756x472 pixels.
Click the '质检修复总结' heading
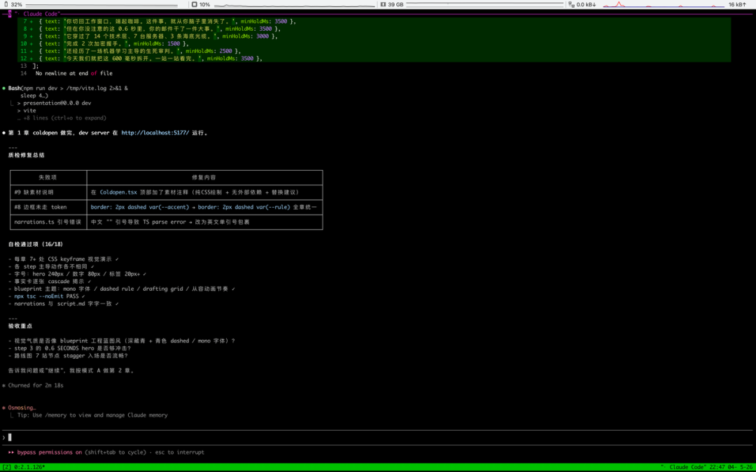(x=27, y=155)
